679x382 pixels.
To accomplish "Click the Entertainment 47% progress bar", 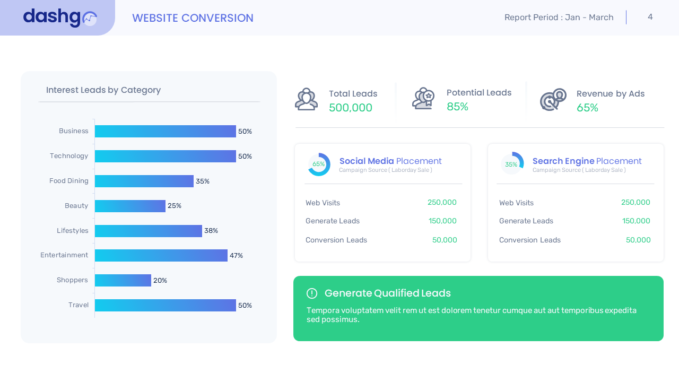I will [161, 255].
